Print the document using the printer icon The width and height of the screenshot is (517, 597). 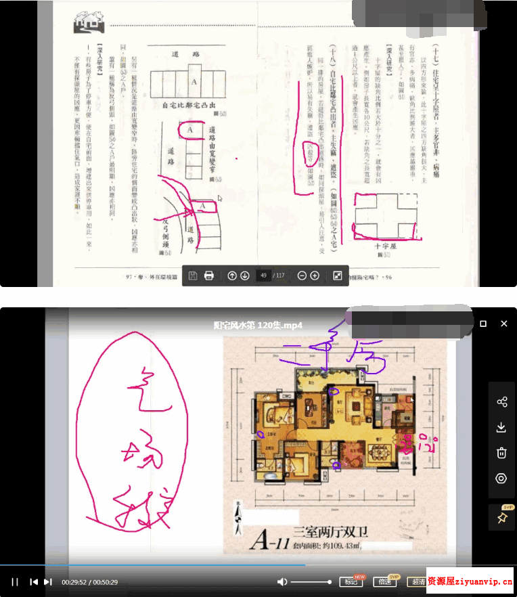pyautogui.click(x=208, y=275)
